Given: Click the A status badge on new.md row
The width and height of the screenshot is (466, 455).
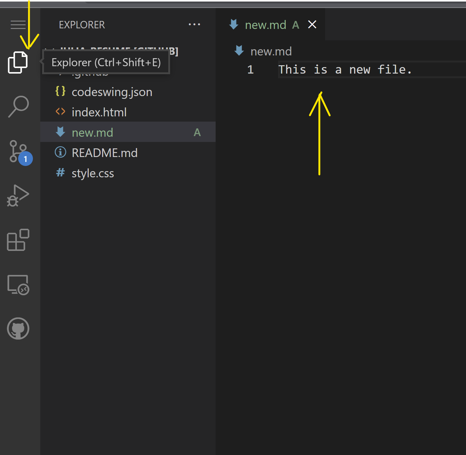Looking at the screenshot, I should click(x=197, y=132).
